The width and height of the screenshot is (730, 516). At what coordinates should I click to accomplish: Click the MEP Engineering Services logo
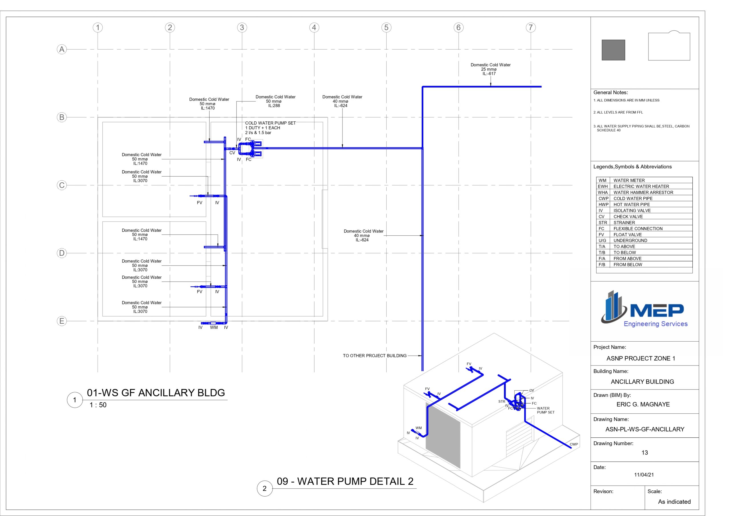pos(644,309)
